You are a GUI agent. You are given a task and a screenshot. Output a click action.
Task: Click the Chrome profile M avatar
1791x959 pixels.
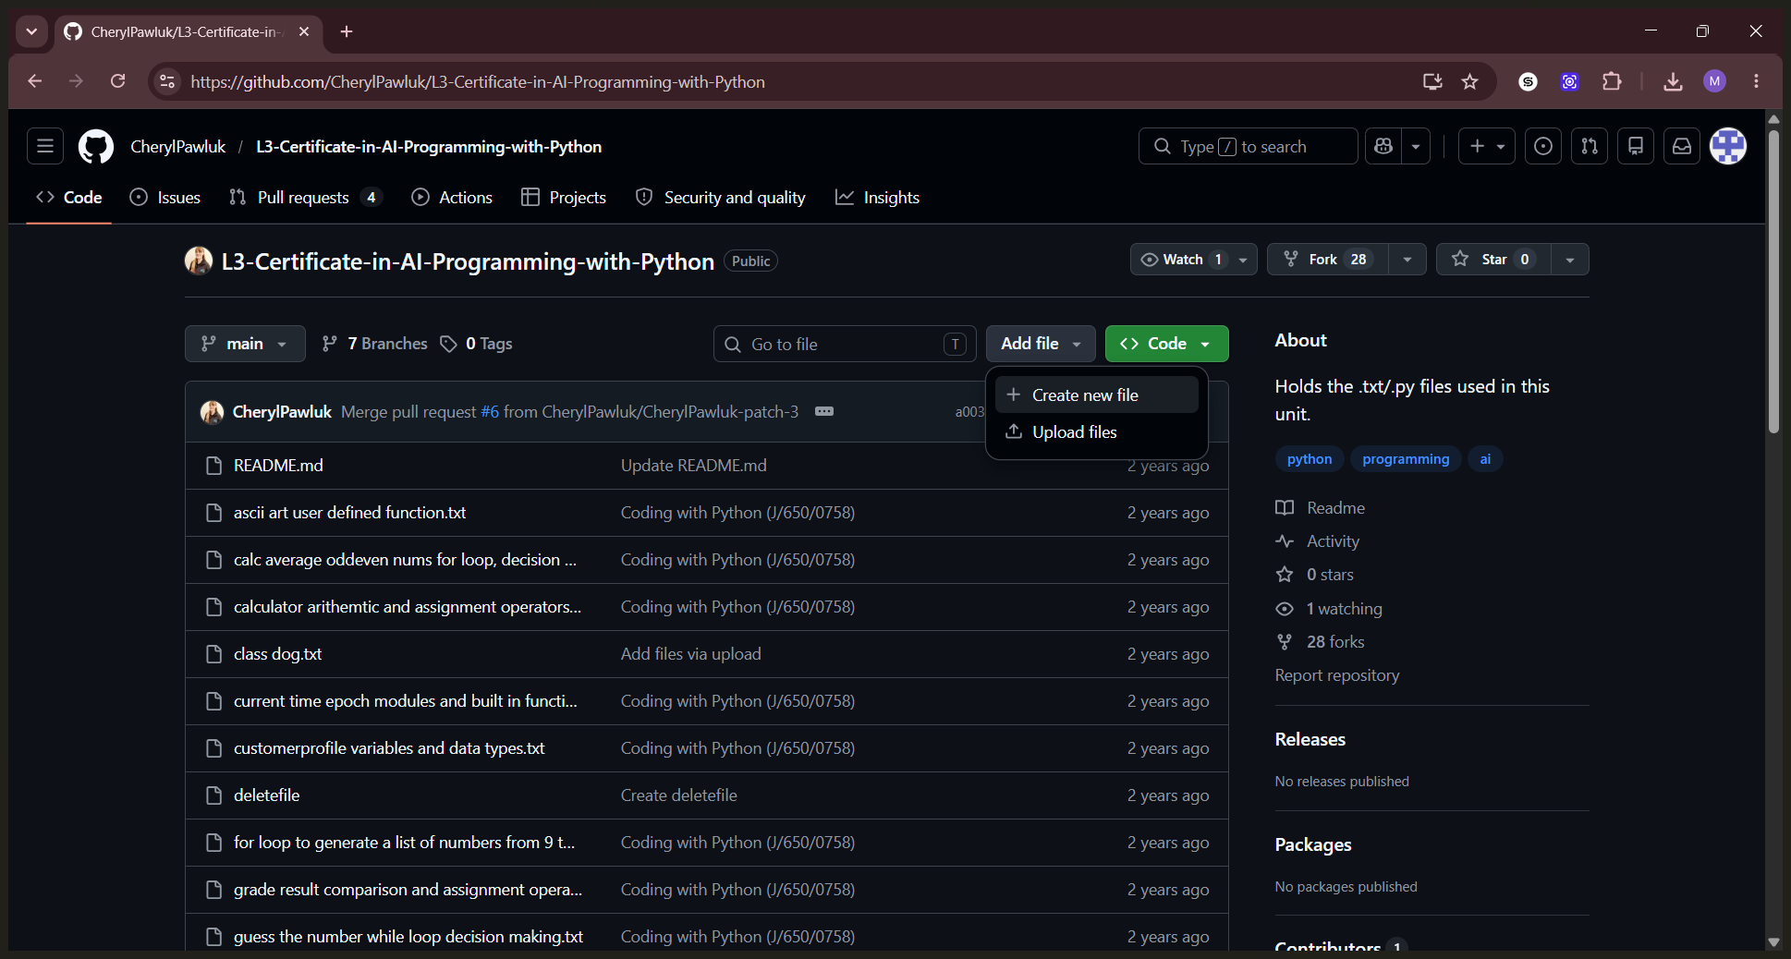pyautogui.click(x=1715, y=81)
